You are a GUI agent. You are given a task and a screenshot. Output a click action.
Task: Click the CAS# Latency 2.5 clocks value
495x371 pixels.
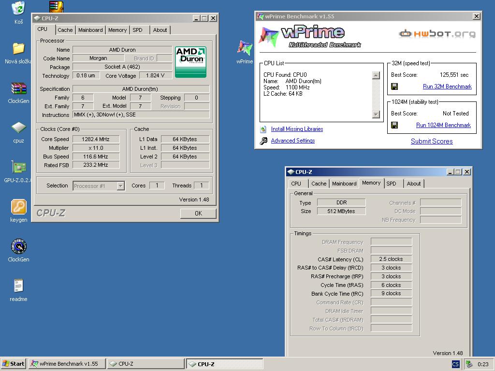(x=391, y=259)
